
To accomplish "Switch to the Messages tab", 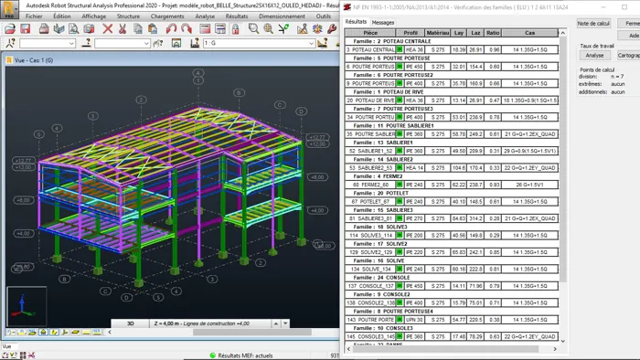I will pyautogui.click(x=383, y=23).
